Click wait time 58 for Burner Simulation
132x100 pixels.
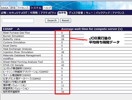tap(63, 36)
